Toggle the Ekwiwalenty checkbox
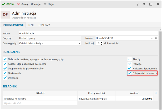 pos(5,73)
